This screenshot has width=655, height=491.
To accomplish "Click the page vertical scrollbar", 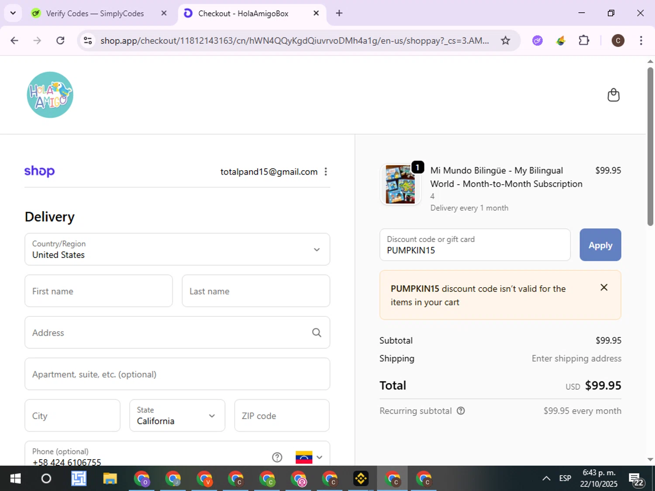I will 650,147.
